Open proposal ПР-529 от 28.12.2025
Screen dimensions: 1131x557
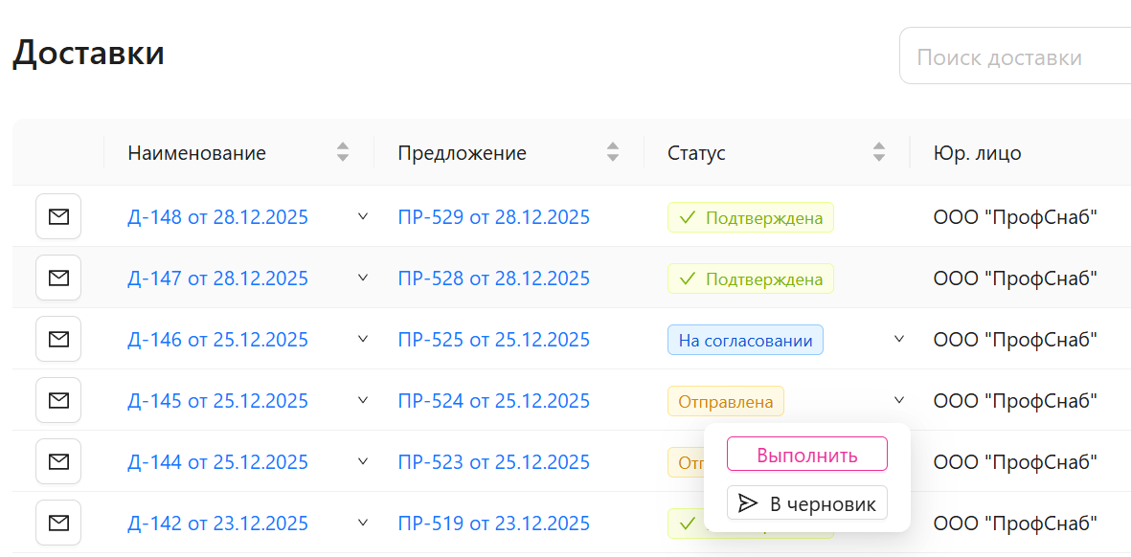pyautogui.click(x=494, y=216)
